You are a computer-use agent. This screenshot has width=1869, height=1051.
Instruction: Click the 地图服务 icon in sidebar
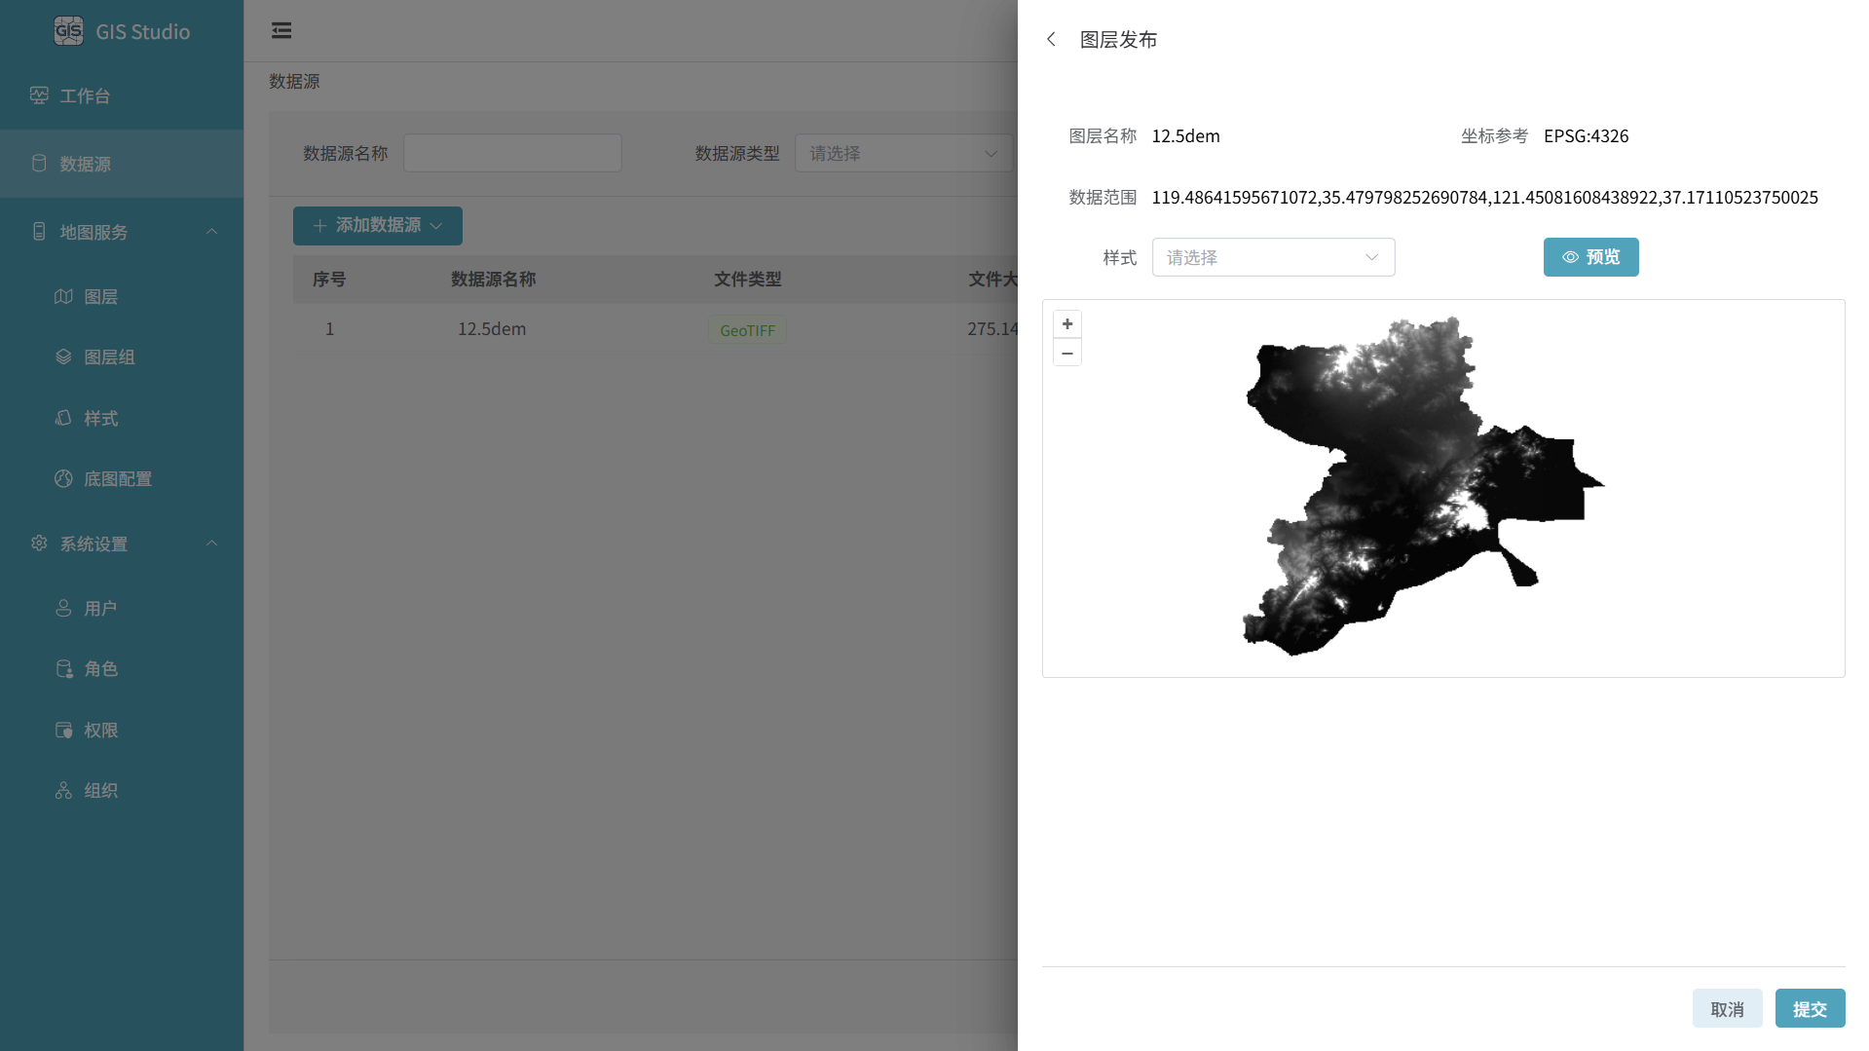(x=39, y=232)
